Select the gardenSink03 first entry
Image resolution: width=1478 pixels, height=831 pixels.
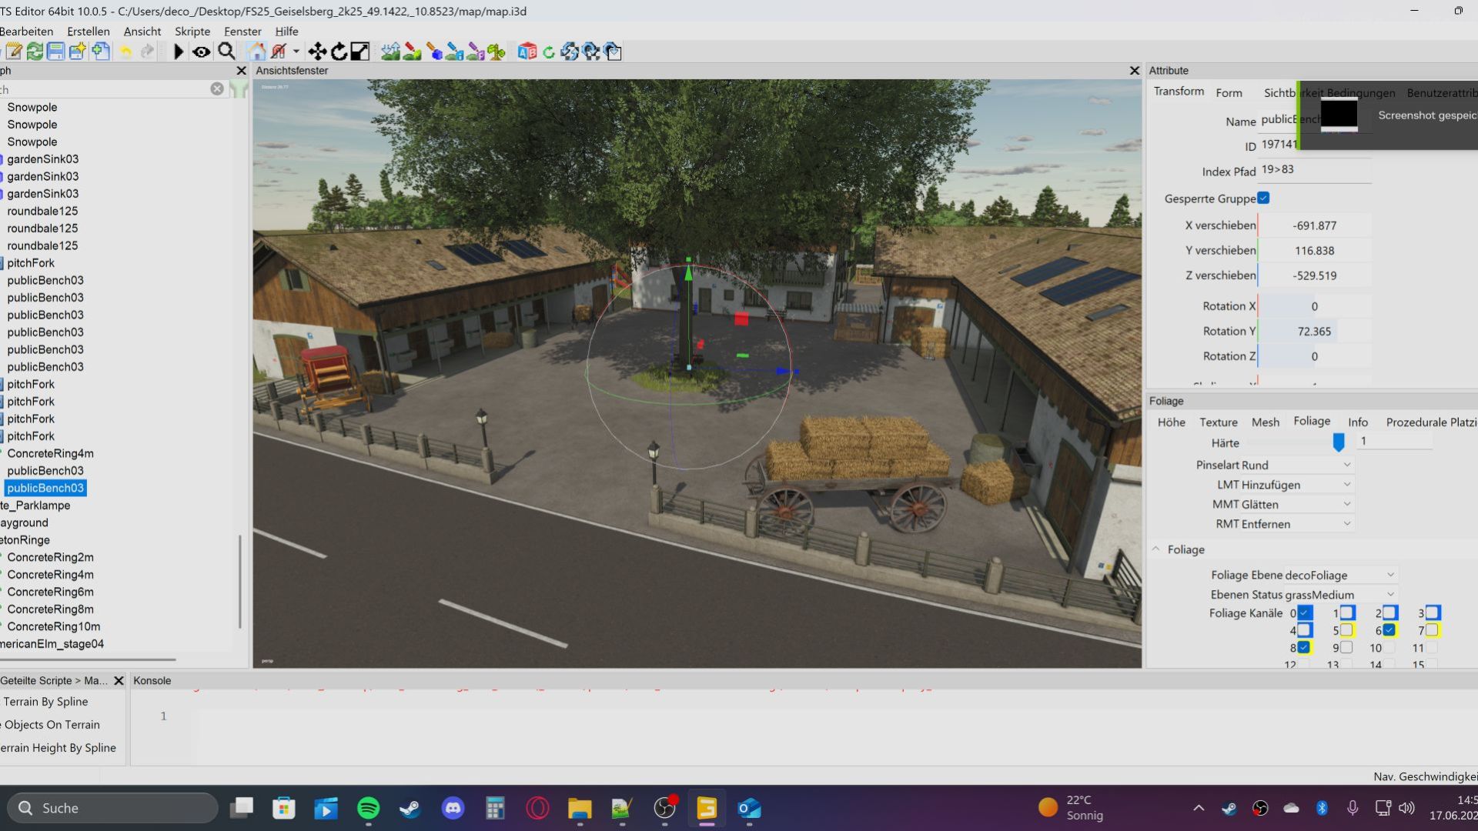pos(42,159)
